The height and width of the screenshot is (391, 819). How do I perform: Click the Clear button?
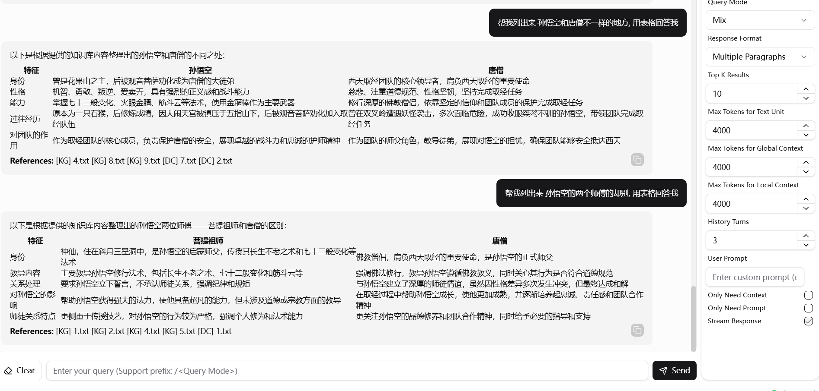20,370
